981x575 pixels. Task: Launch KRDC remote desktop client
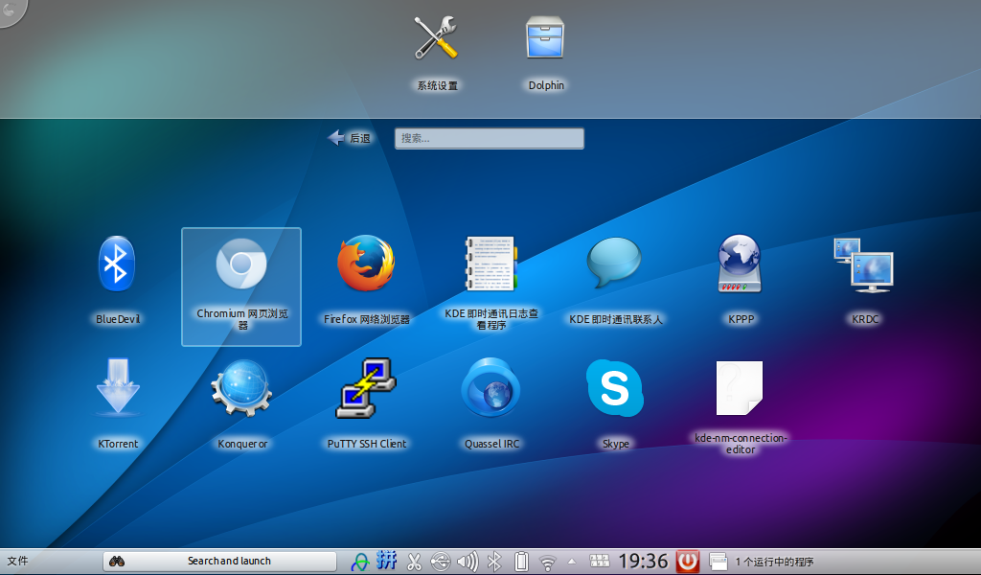click(x=865, y=280)
